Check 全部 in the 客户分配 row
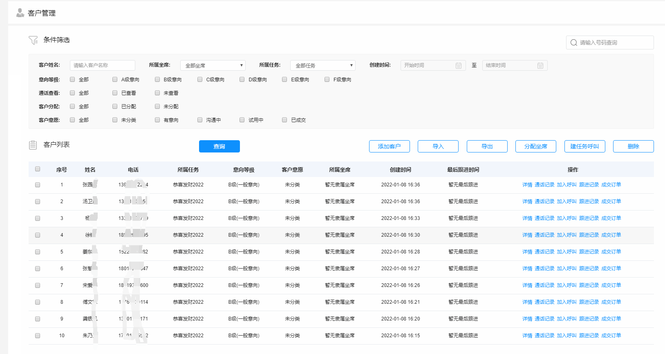 point(72,106)
